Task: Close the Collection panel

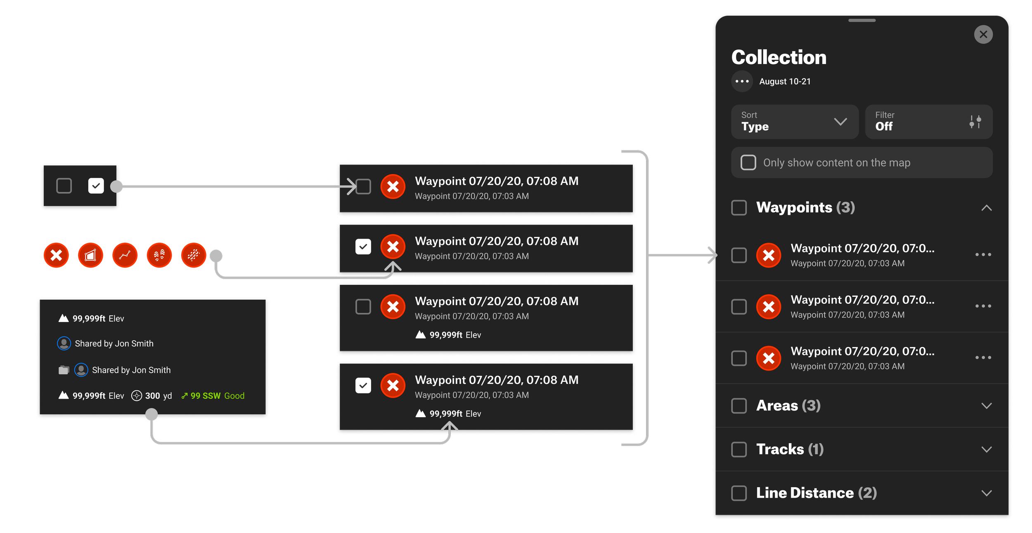Action: [983, 34]
